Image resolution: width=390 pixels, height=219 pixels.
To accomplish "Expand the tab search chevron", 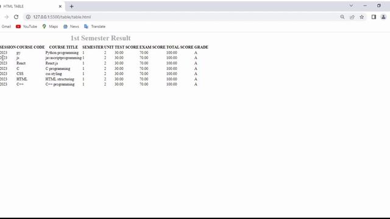I will [x=351, y=5].
